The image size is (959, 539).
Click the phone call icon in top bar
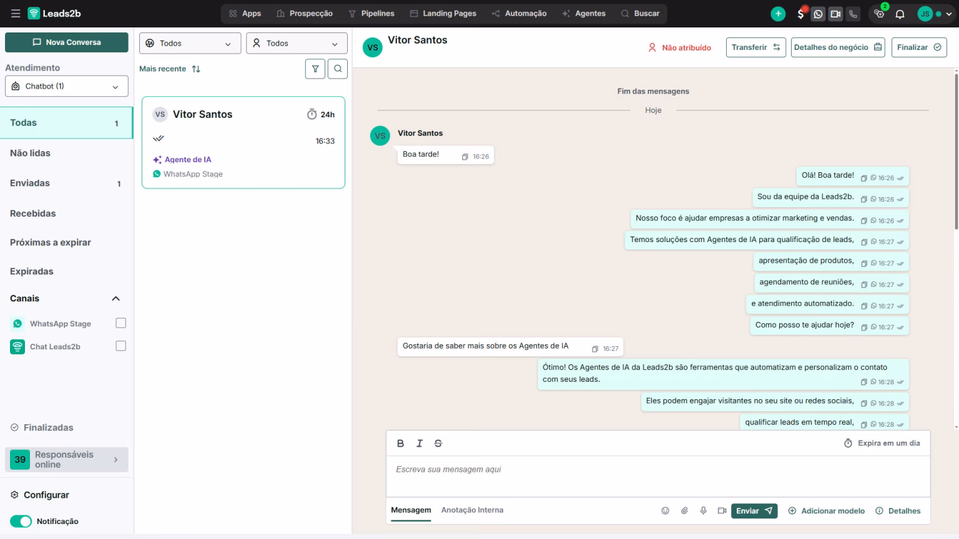pyautogui.click(x=853, y=14)
